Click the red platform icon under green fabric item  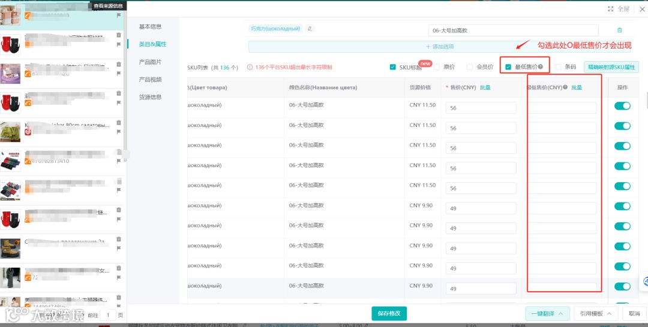point(28,132)
